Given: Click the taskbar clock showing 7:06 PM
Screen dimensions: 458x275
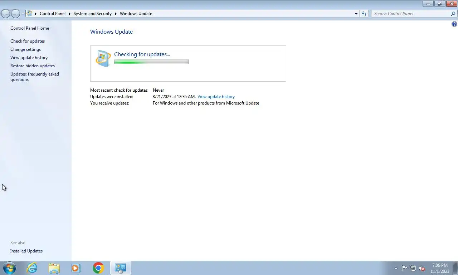Looking at the screenshot, I should pyautogui.click(x=440, y=268).
